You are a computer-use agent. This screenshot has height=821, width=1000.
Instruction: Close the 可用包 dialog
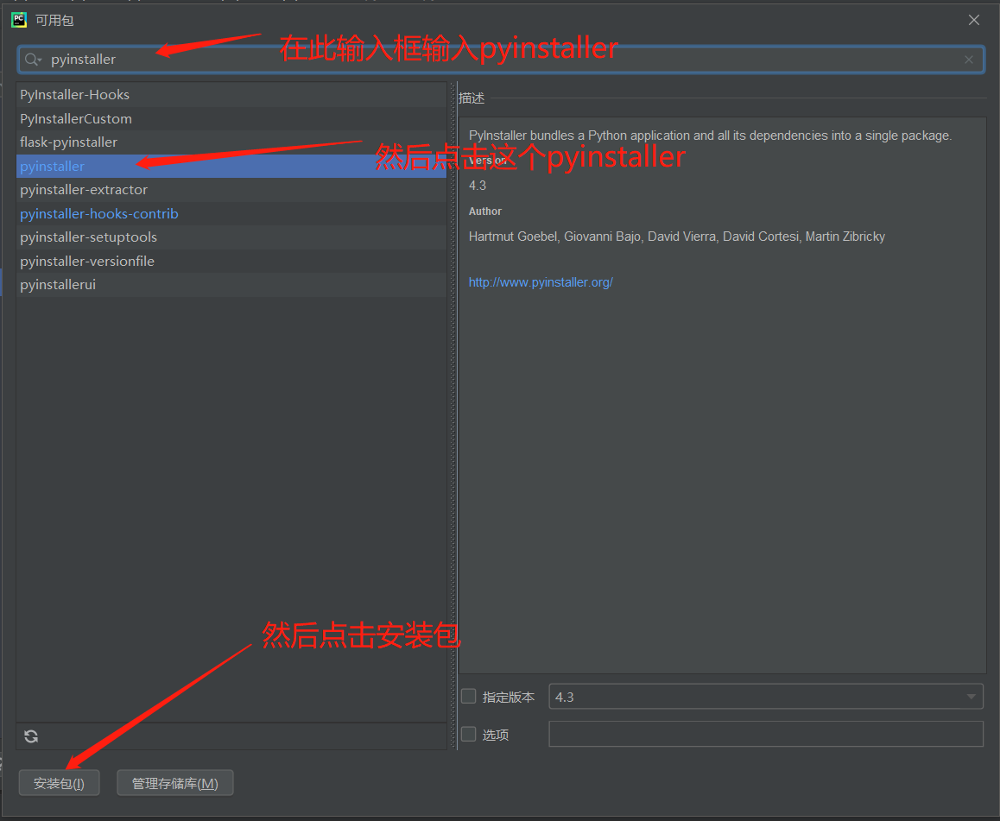[x=974, y=20]
